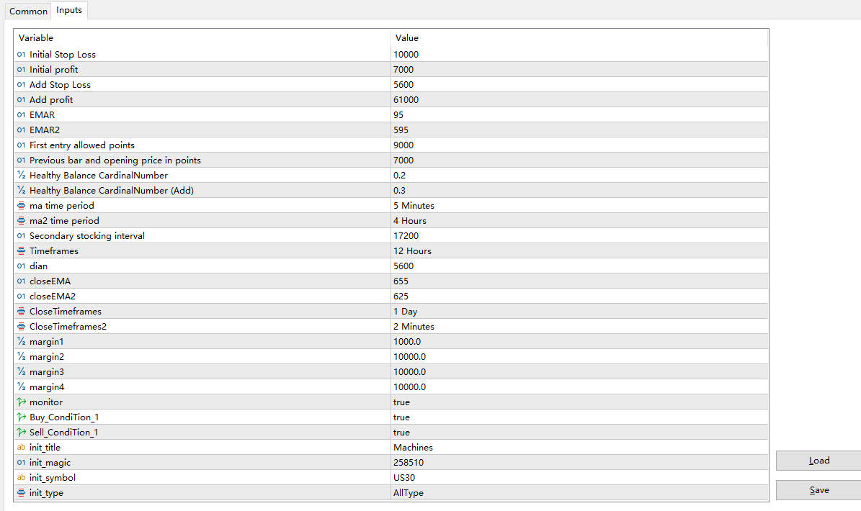Open the Timeframes 12 Hours dropdown value
This screenshot has width=861, height=511.
[x=412, y=251]
